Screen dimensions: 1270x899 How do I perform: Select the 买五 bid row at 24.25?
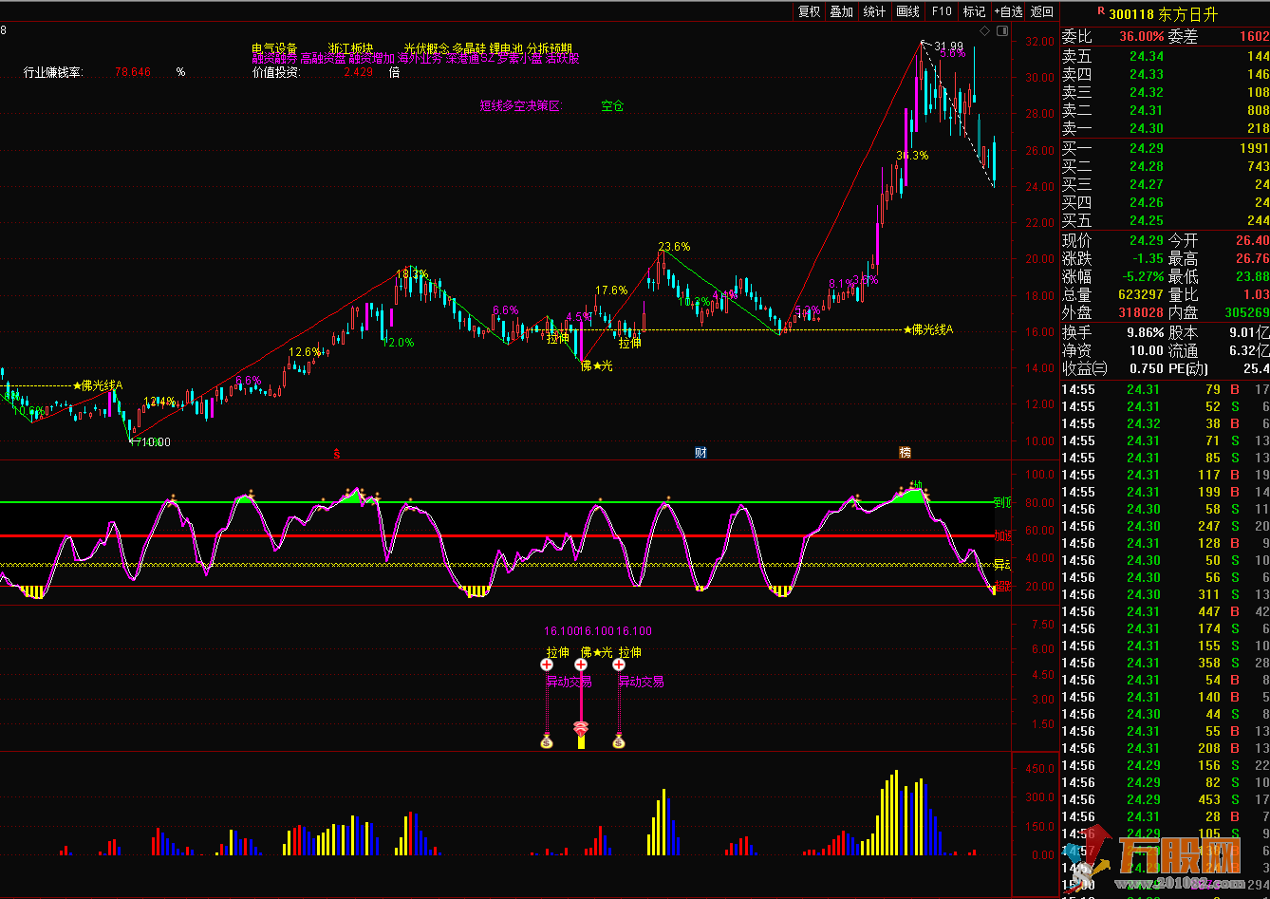coord(1165,220)
